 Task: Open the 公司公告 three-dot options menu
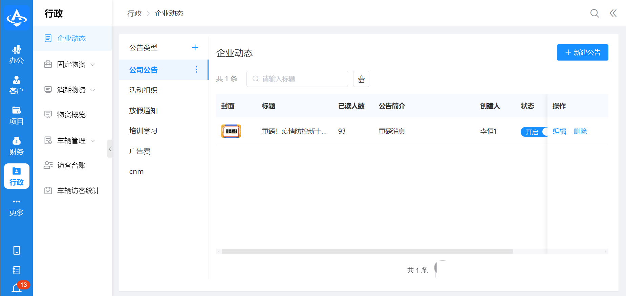click(196, 70)
